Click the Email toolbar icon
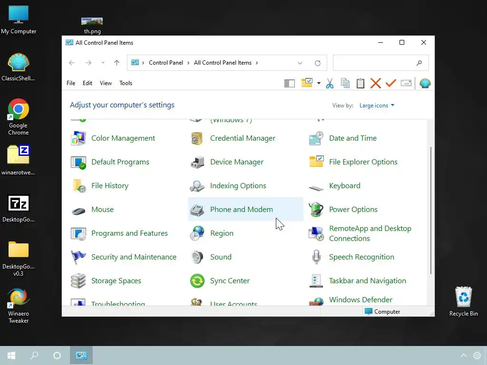Image resolution: width=487 pixels, height=365 pixels. pos(406,83)
